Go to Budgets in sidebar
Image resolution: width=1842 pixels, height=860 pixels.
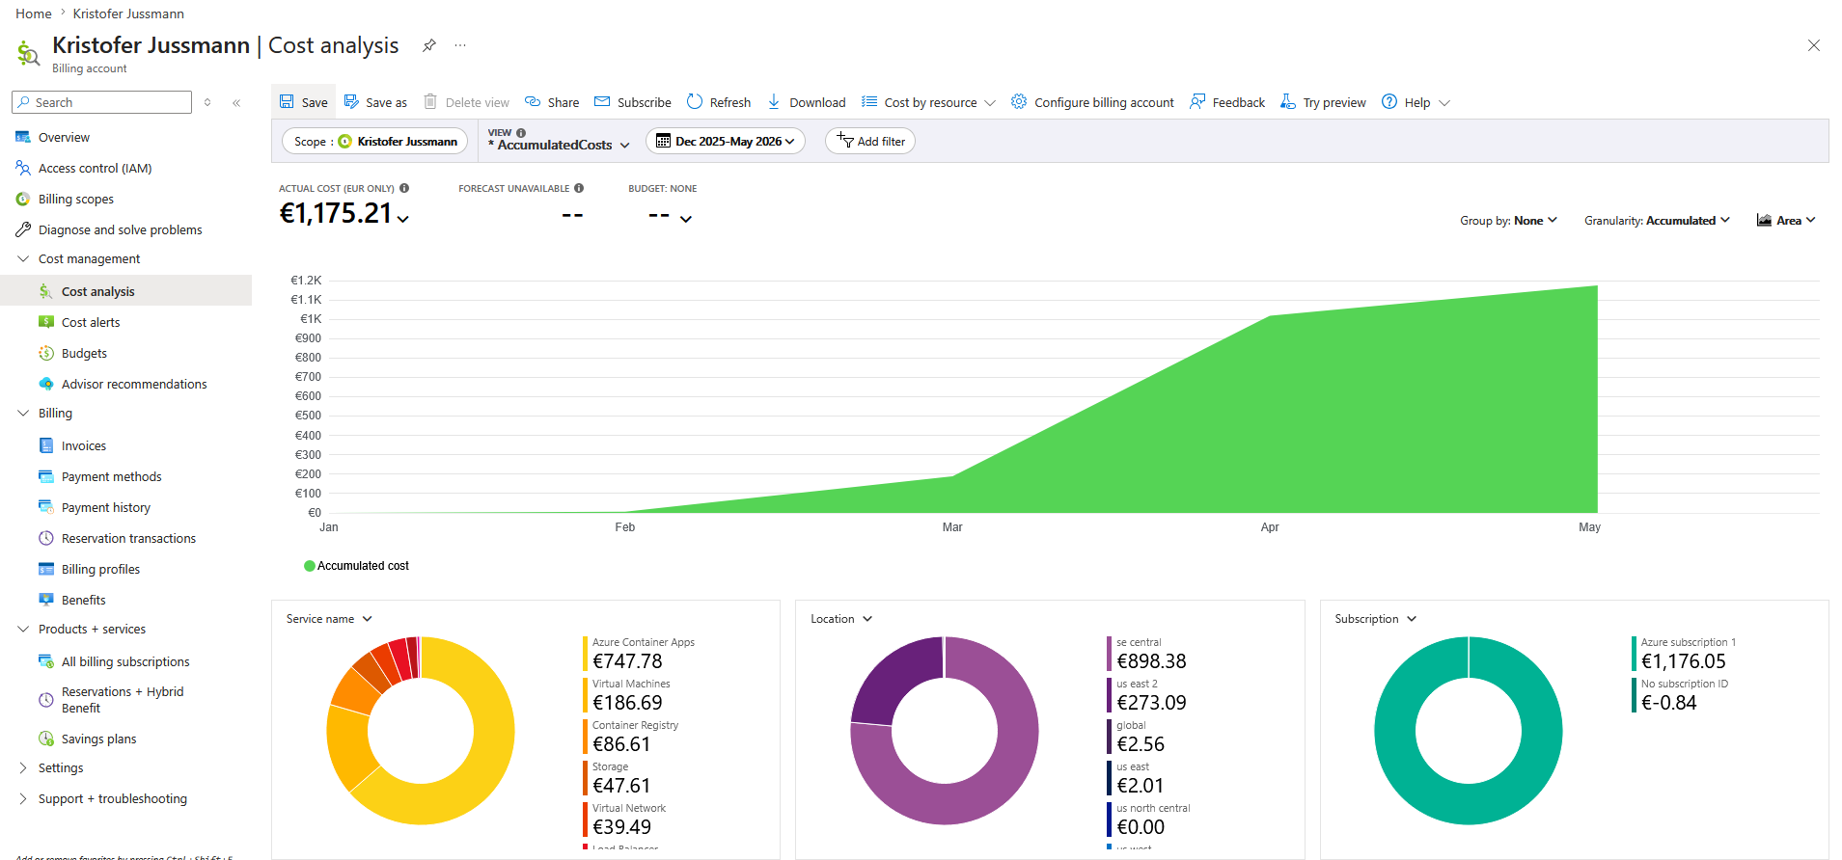click(x=84, y=353)
